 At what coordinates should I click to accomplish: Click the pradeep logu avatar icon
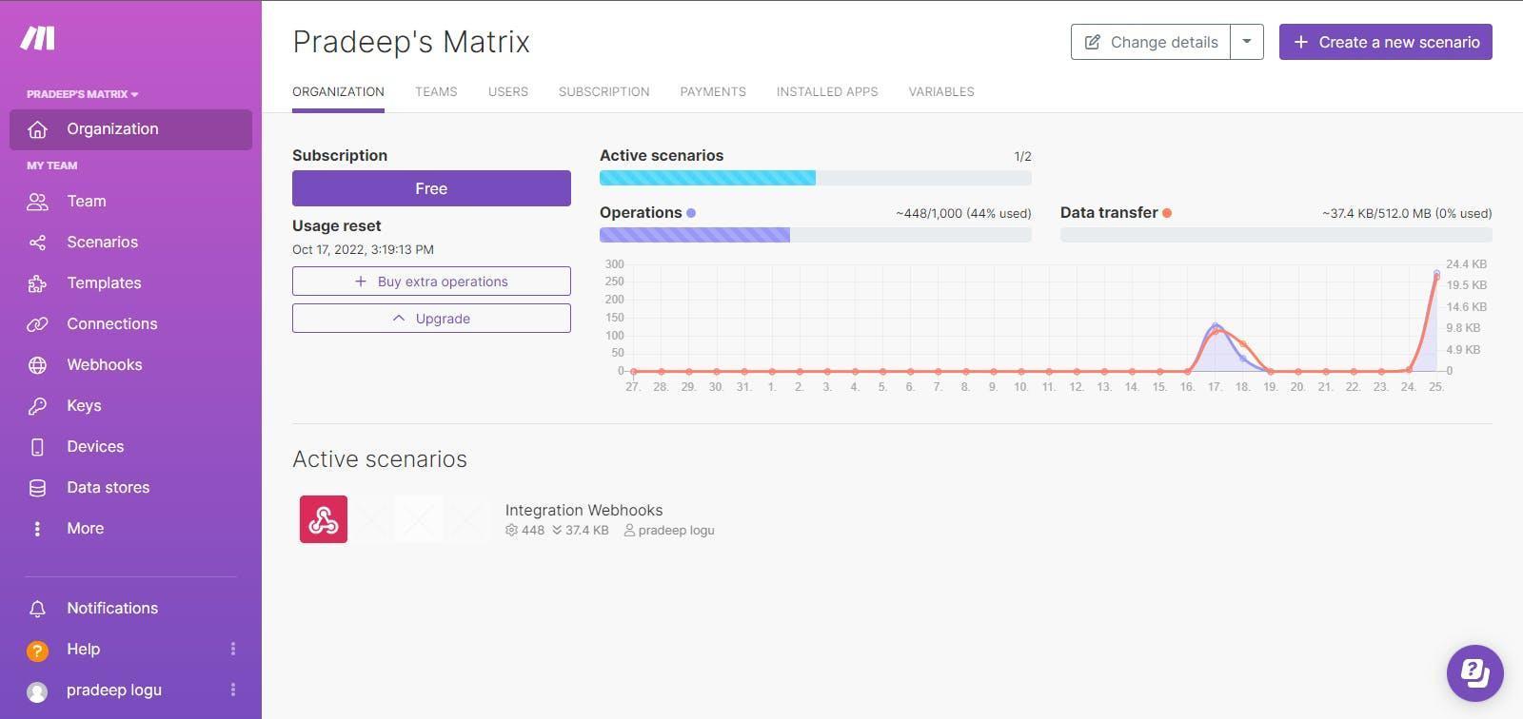pos(37,692)
